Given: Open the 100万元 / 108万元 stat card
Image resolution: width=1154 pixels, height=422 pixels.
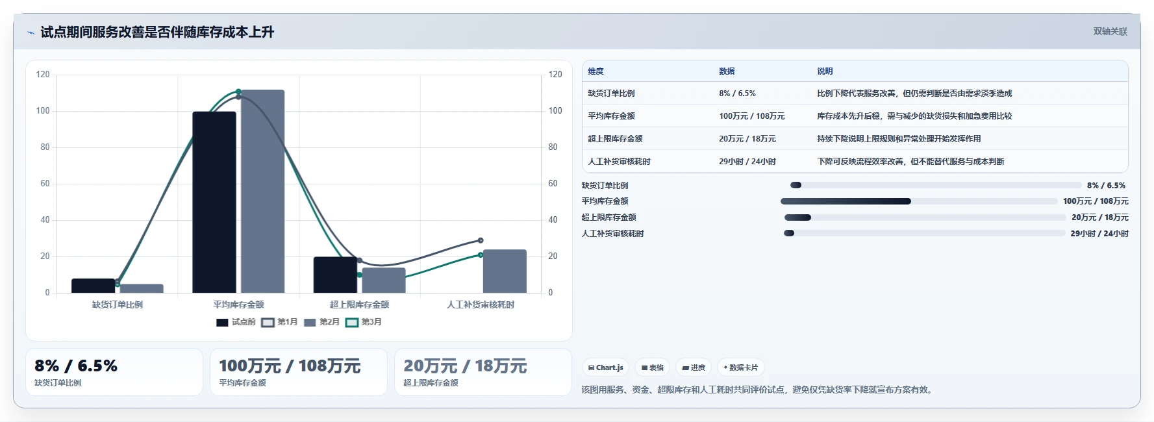Looking at the screenshot, I should [299, 372].
